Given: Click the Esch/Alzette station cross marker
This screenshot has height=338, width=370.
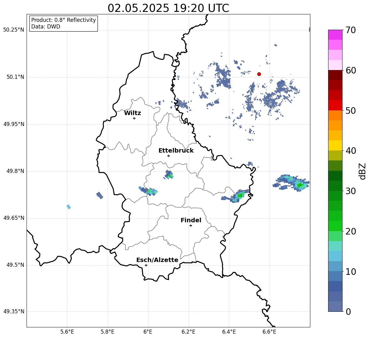Looking at the screenshot, I should coord(146,265).
